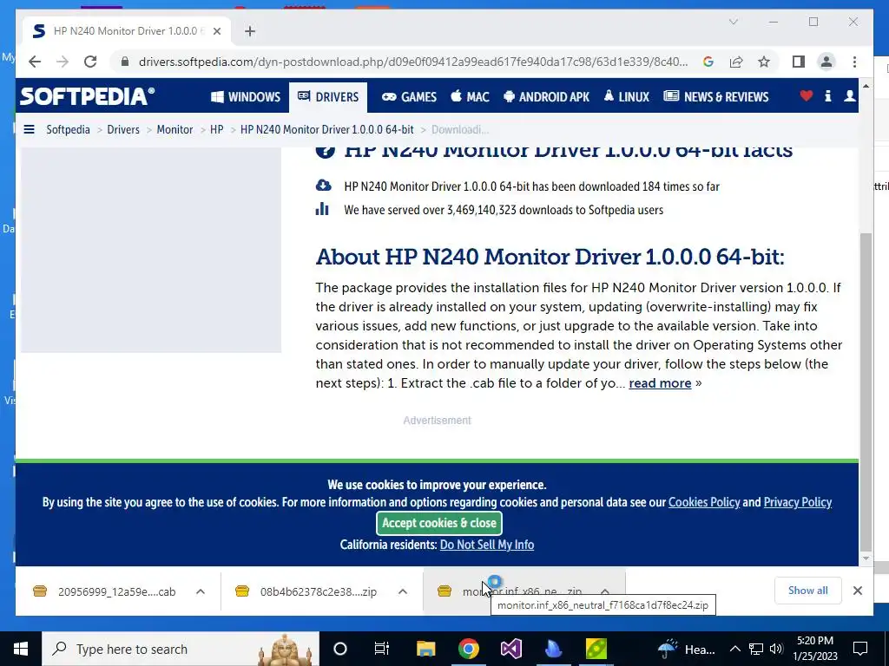Expand options for the .cab download

pos(201,591)
